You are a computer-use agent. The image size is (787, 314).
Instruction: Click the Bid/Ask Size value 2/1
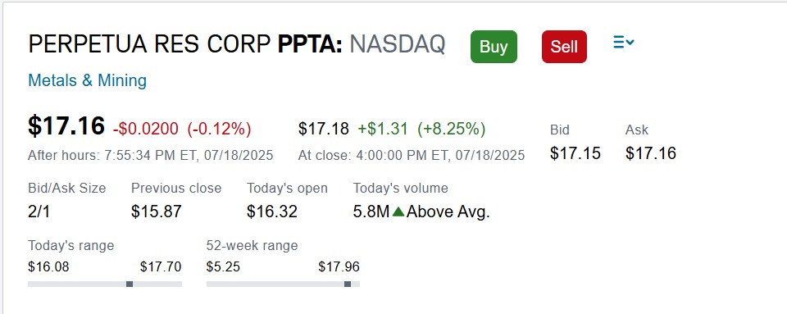39,212
